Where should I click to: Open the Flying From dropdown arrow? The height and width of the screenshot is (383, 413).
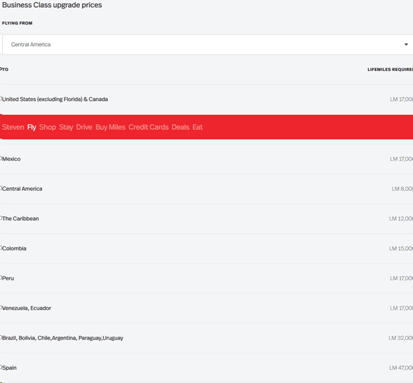pyautogui.click(x=406, y=44)
